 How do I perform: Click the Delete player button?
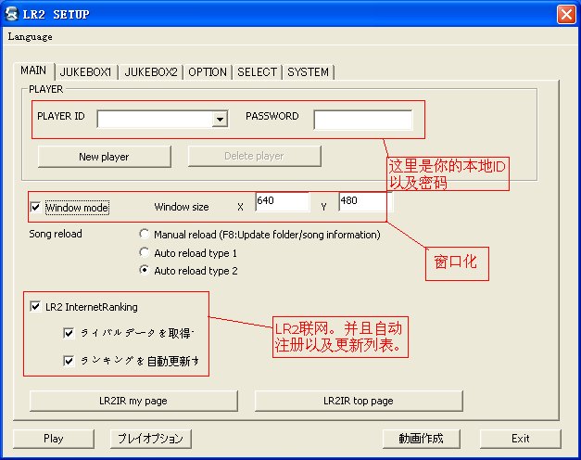coord(255,156)
